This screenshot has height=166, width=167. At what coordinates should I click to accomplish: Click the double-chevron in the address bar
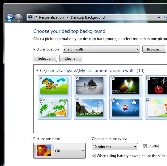tap(35, 17)
